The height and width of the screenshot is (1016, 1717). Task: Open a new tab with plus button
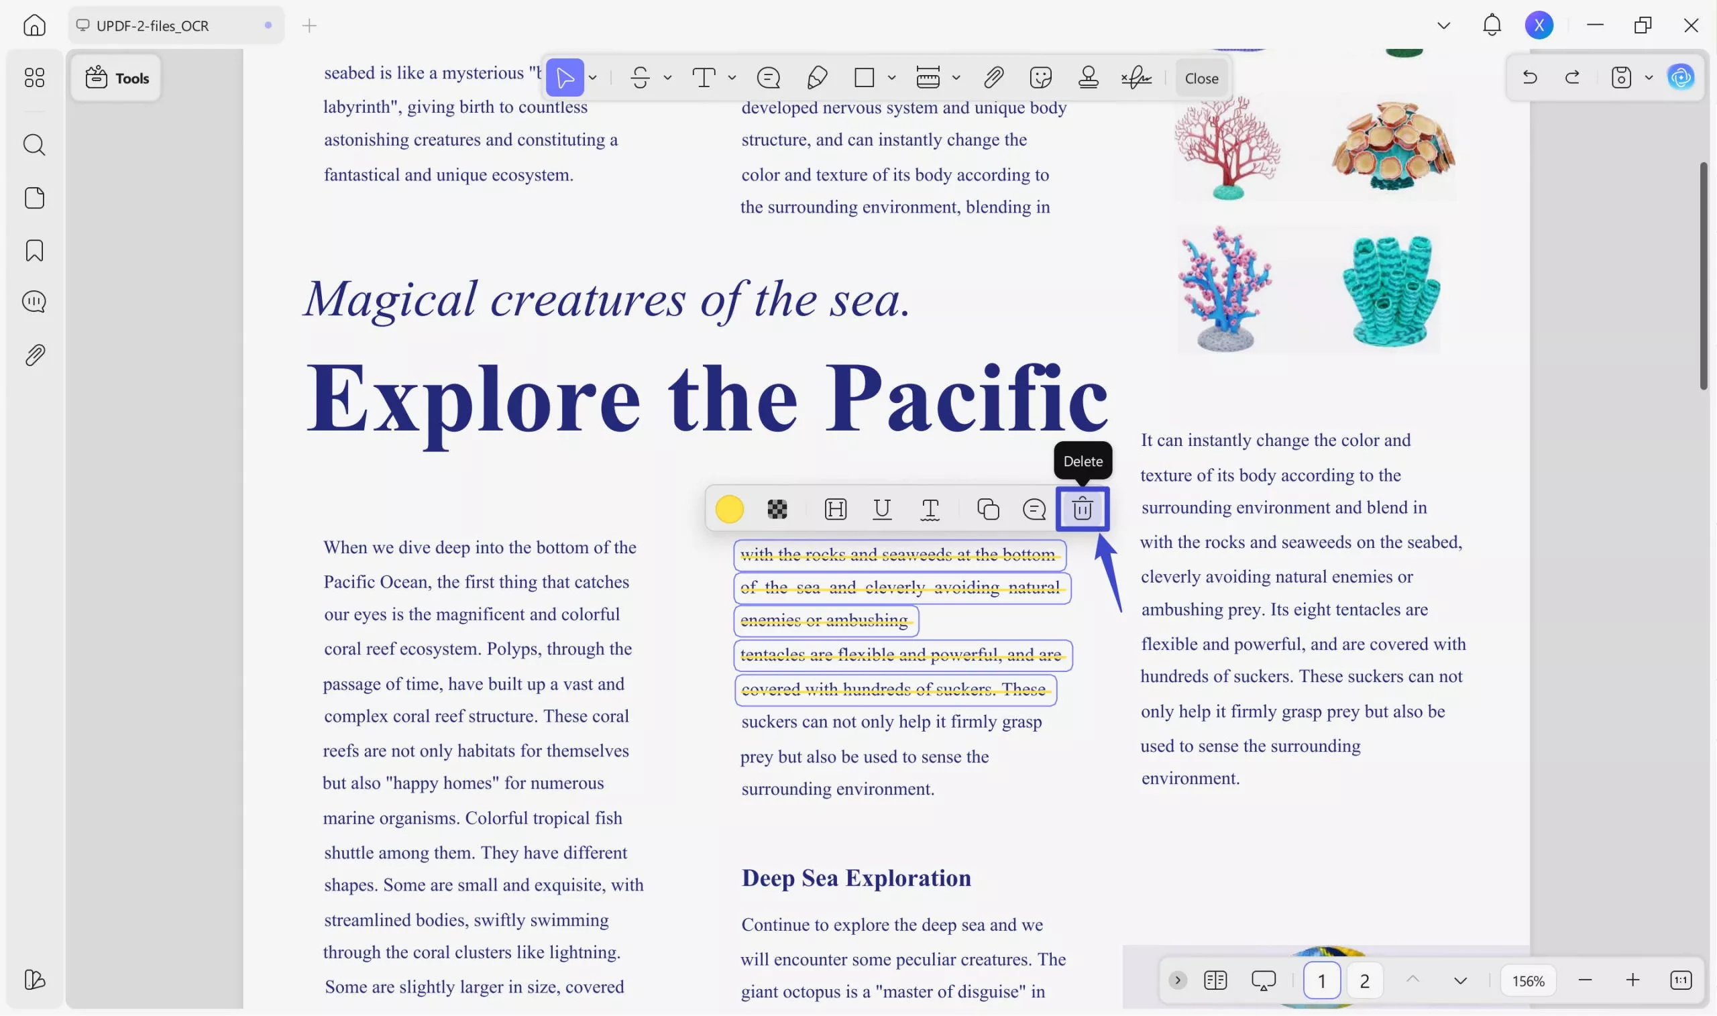pyautogui.click(x=309, y=26)
